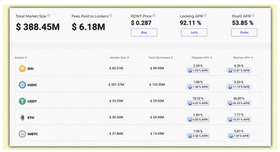Click the RDNT icon in ETH borrow APR badge

click(230, 120)
